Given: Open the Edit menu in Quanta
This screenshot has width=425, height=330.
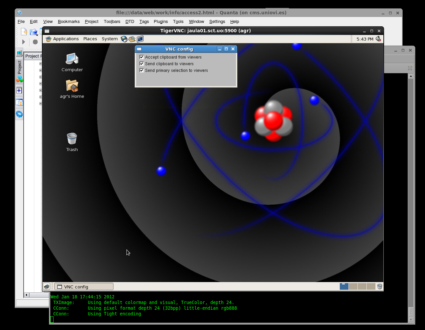Looking at the screenshot, I should pyautogui.click(x=34, y=22).
